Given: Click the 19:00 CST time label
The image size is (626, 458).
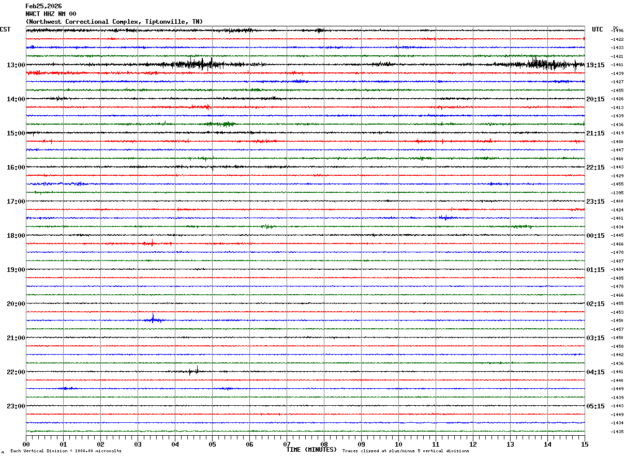Looking at the screenshot, I should tap(16, 270).
